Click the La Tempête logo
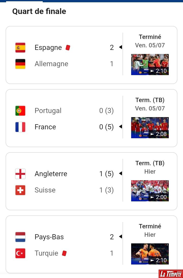Image resolution: width=183 pixels, height=278 pixels. (x=171, y=274)
